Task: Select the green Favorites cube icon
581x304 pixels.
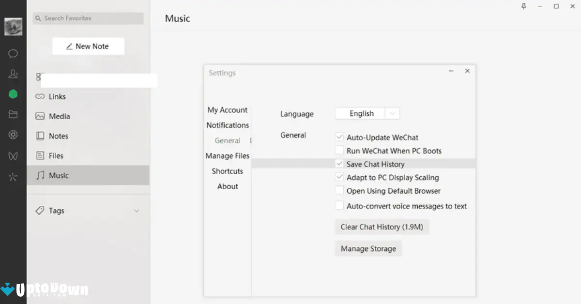Action: pyautogui.click(x=13, y=94)
